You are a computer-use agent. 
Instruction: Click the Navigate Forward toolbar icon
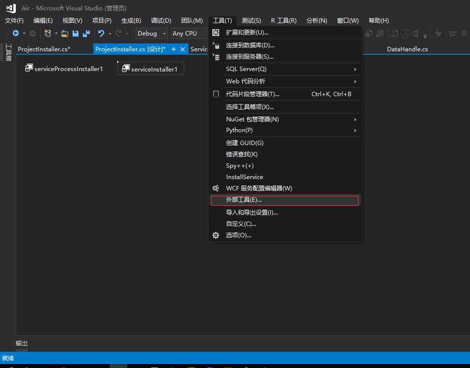(33, 33)
